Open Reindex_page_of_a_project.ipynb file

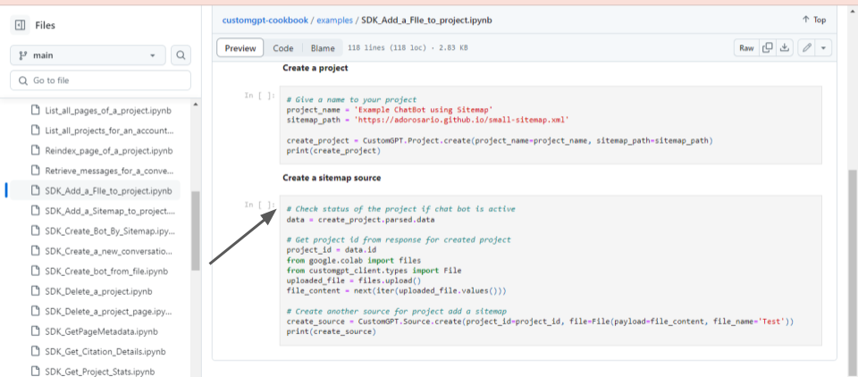tap(109, 150)
